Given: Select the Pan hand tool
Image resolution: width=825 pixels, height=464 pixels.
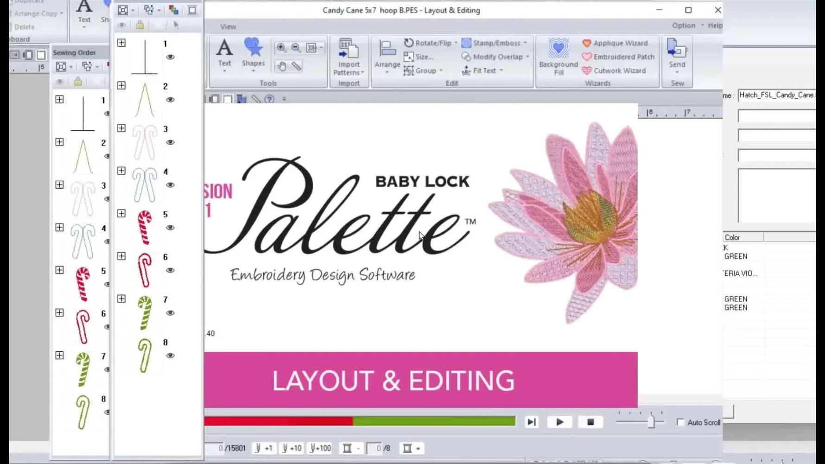Looking at the screenshot, I should tap(281, 66).
